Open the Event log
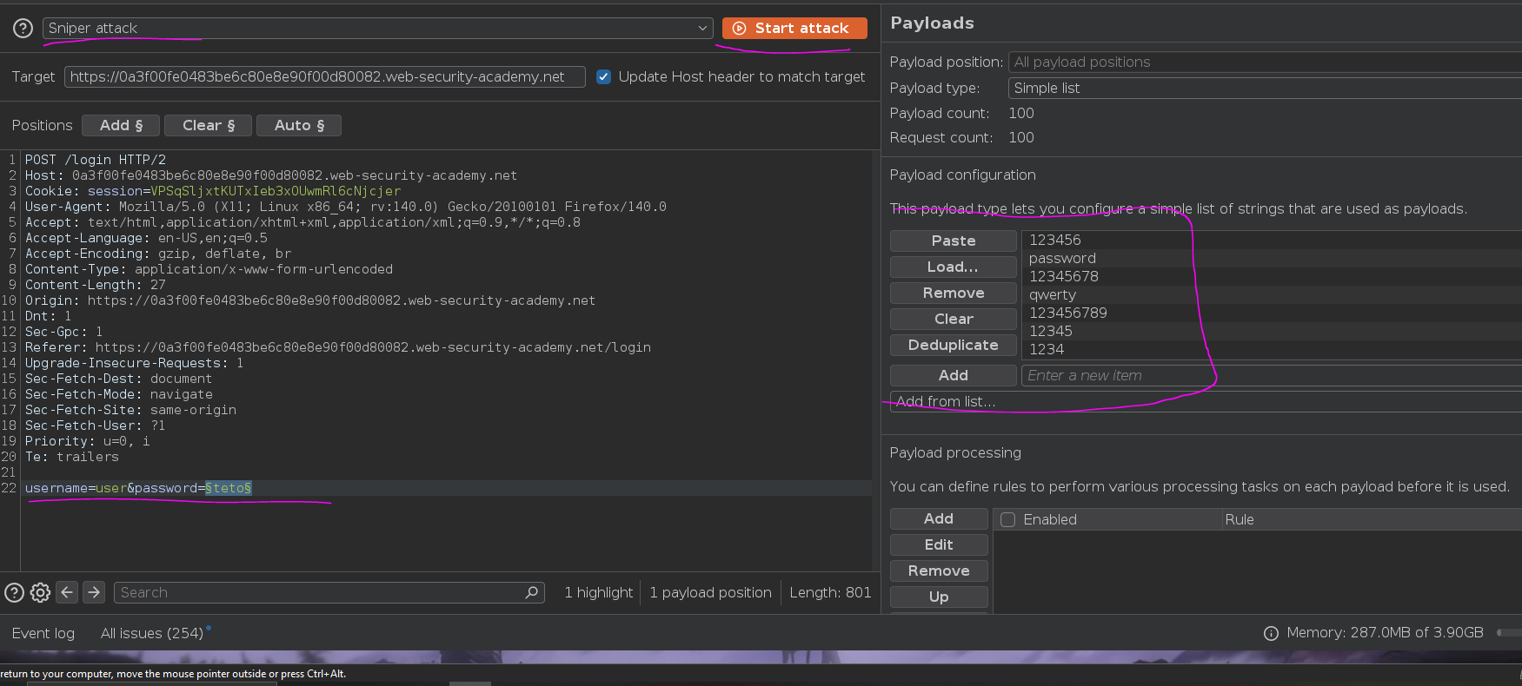Image resolution: width=1522 pixels, height=686 pixels. [43, 633]
